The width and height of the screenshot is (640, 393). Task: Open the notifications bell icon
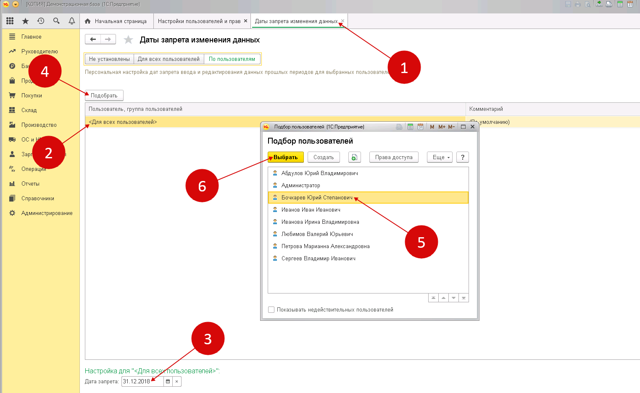[x=72, y=21]
